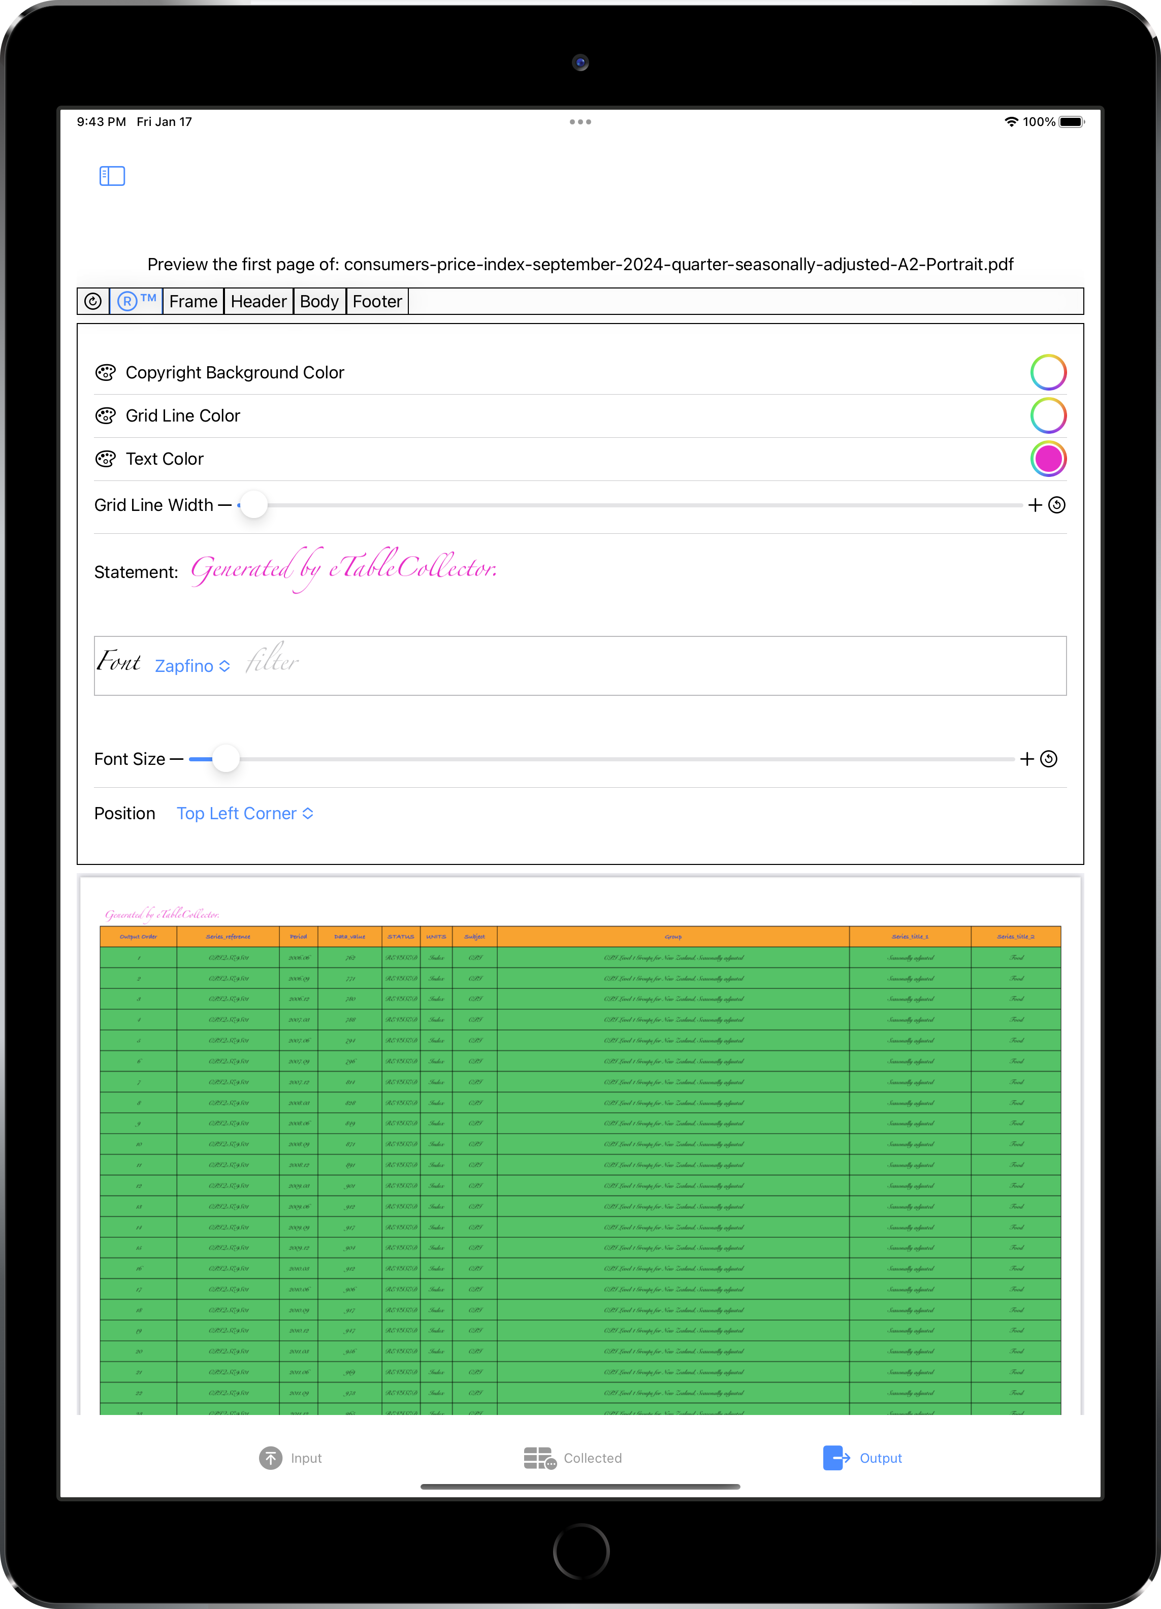Screen dimensions: 1161x1609
Task: Open the Header settings tab
Action: 258,302
